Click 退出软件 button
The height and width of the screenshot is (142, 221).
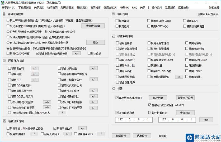tap(142, 136)
